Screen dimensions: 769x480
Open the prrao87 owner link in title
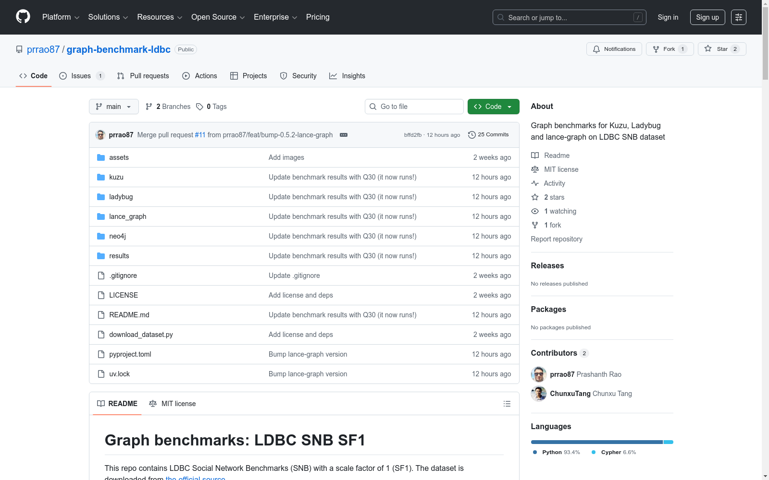pos(43,49)
